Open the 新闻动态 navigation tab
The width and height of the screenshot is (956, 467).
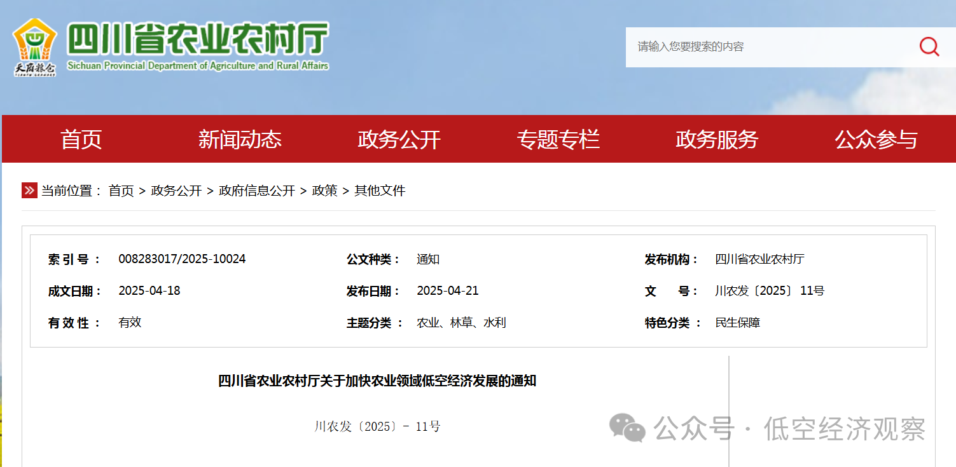(x=240, y=139)
